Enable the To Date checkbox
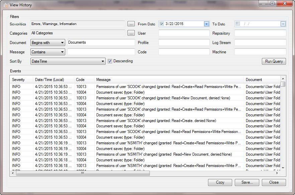Viewport: 295px width, 195px height. point(237,24)
